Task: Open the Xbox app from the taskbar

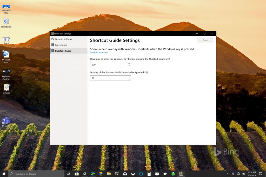Action: coord(133,174)
